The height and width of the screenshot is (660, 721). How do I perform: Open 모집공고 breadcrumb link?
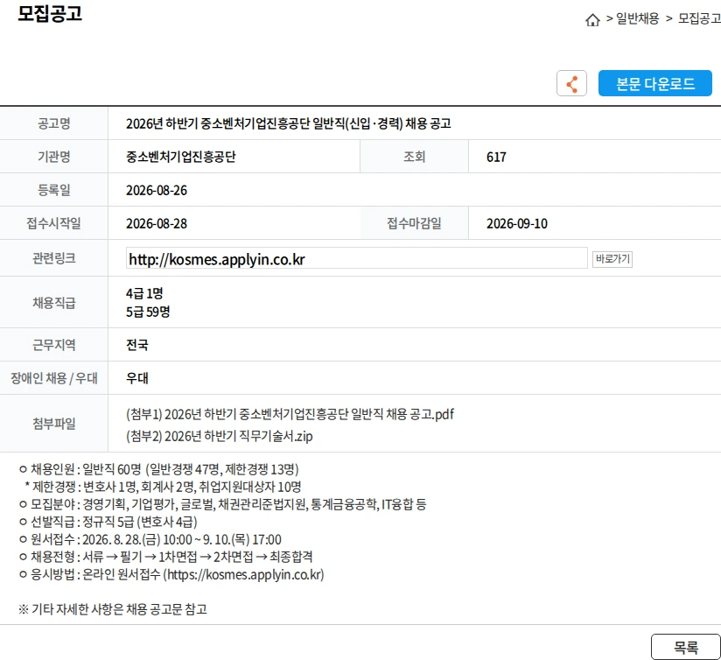699,19
